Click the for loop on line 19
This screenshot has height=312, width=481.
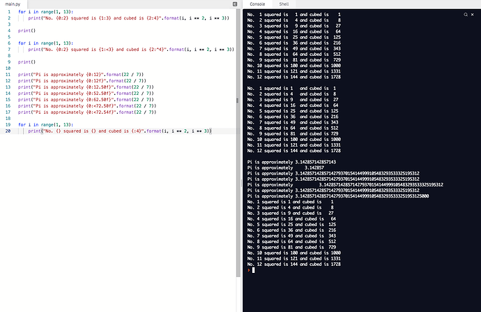(x=43, y=124)
